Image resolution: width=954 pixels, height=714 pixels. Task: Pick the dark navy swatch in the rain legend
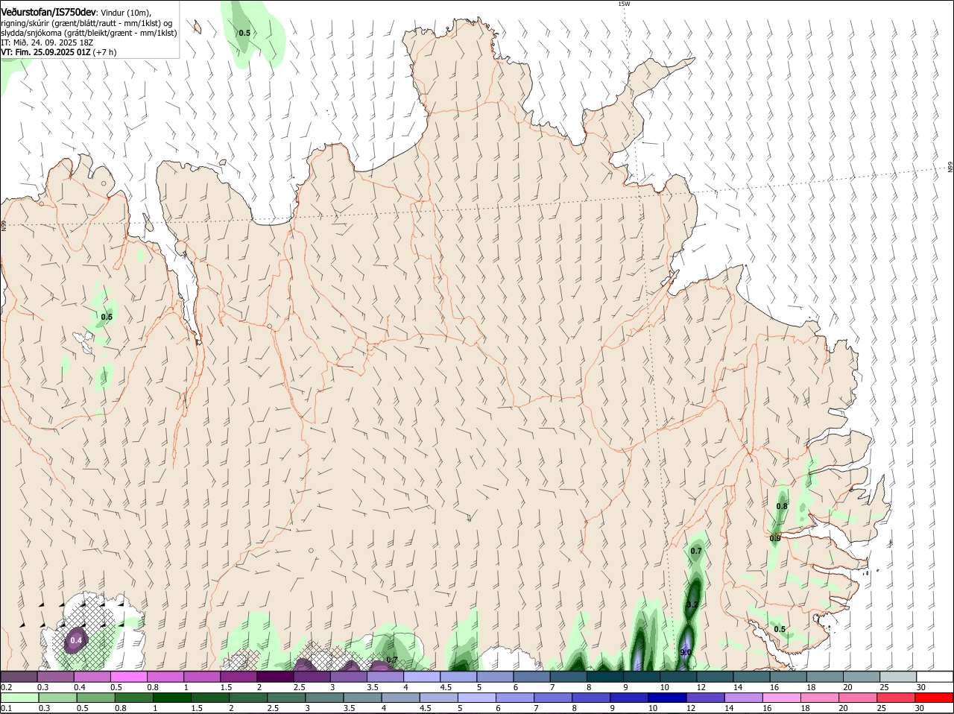point(666,698)
